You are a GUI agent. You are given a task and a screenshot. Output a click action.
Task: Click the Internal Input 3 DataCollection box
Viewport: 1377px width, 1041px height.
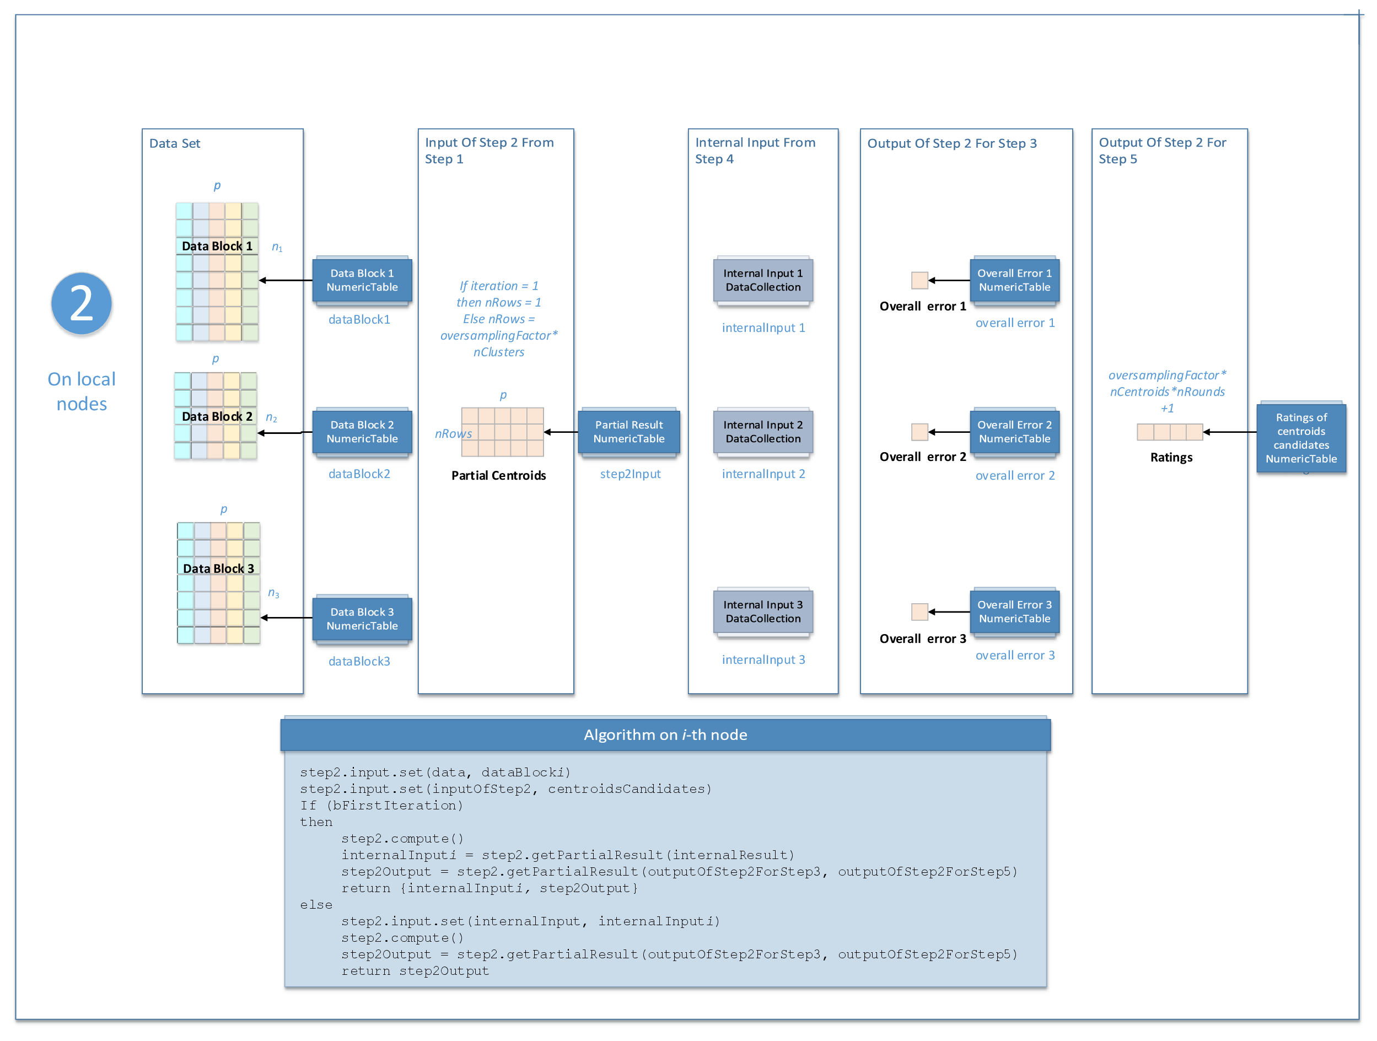(762, 611)
